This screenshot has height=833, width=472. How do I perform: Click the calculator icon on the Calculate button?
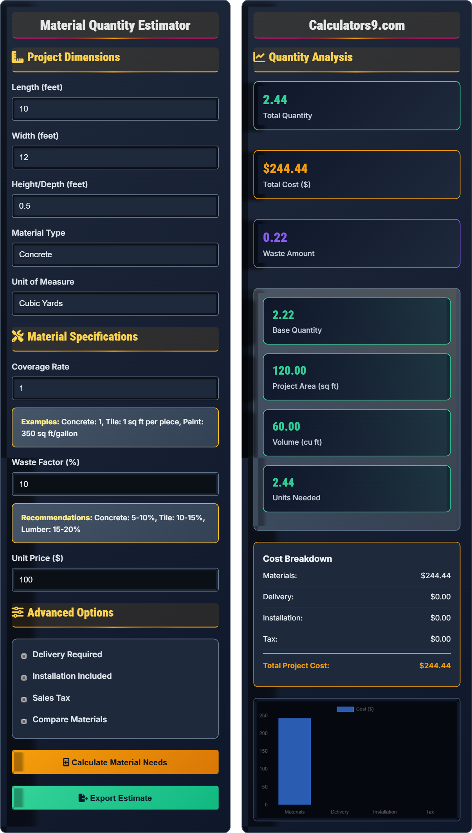(66, 762)
